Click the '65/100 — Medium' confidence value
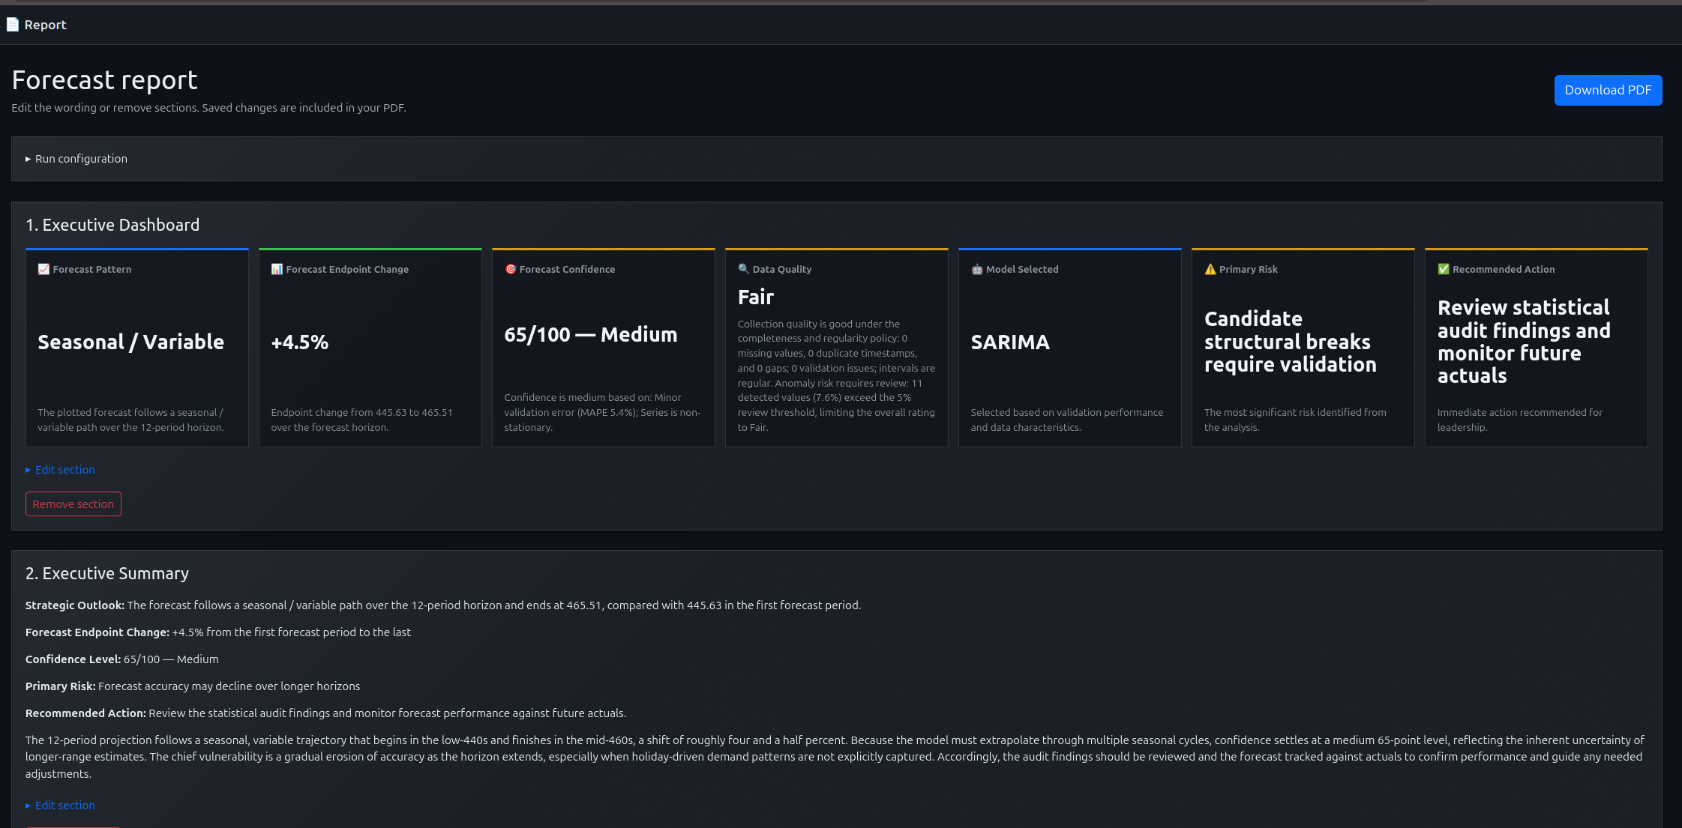 (x=591, y=335)
